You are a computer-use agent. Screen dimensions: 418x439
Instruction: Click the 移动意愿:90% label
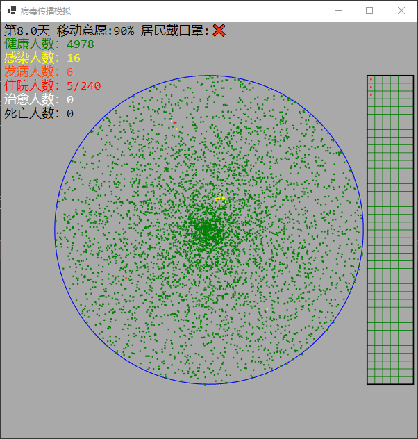(95, 31)
